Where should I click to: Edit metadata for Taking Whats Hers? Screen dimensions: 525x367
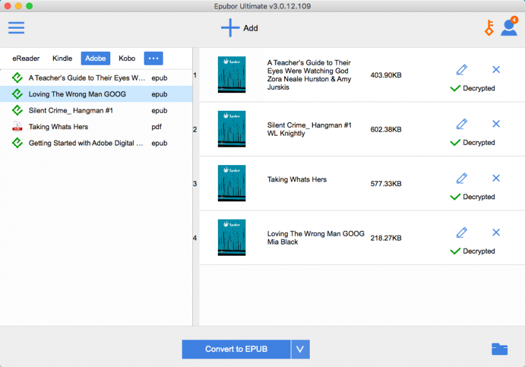pyautogui.click(x=461, y=178)
